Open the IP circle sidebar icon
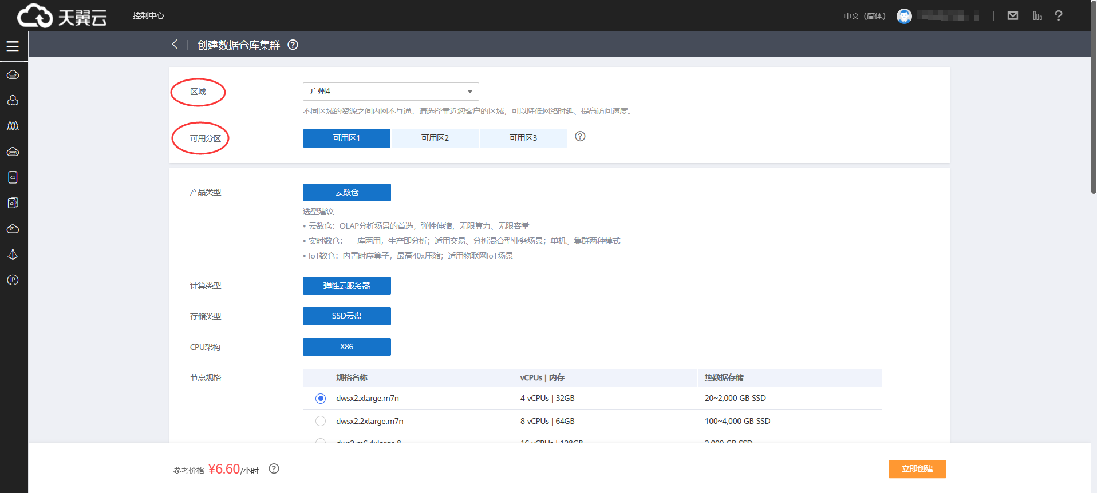This screenshot has width=1097, height=493. coord(13,280)
